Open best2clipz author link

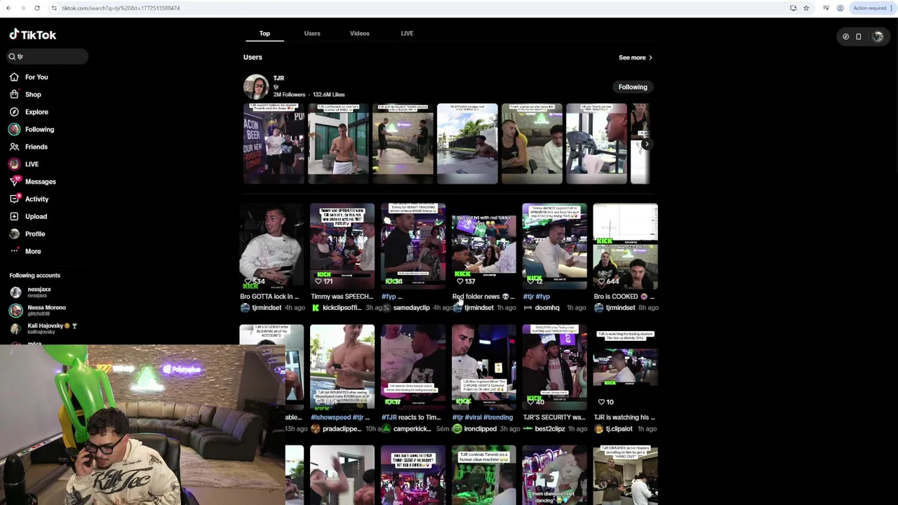pos(549,429)
